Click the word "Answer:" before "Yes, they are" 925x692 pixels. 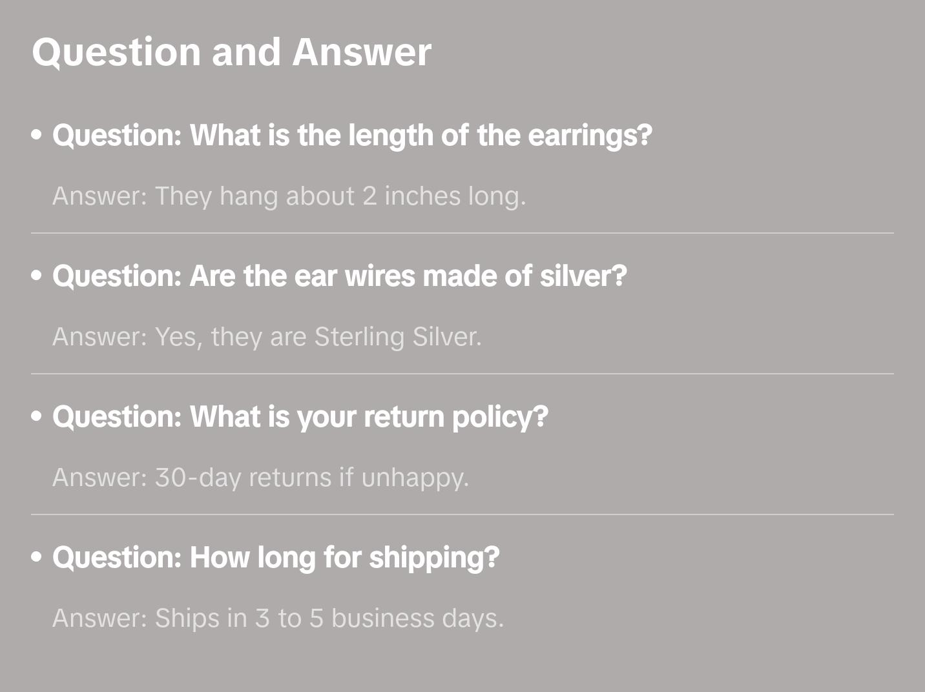pyautogui.click(x=100, y=337)
